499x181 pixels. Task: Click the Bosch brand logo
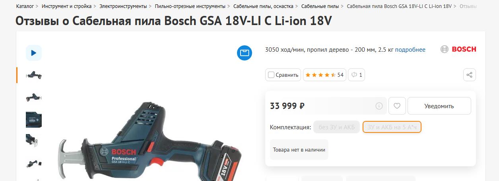point(458,49)
